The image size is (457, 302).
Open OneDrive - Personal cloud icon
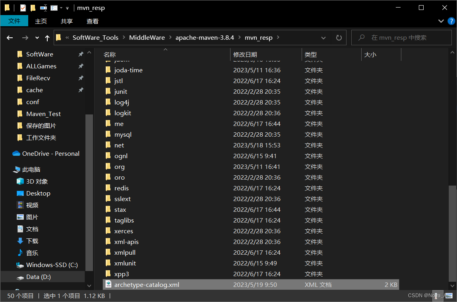[16, 153]
